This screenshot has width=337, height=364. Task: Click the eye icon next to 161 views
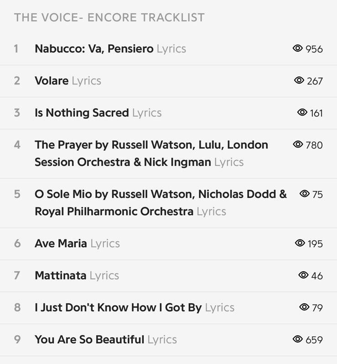[x=302, y=112]
